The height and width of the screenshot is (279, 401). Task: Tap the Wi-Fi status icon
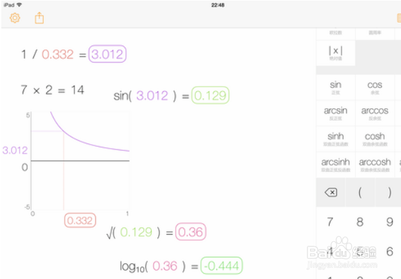click(19, 5)
